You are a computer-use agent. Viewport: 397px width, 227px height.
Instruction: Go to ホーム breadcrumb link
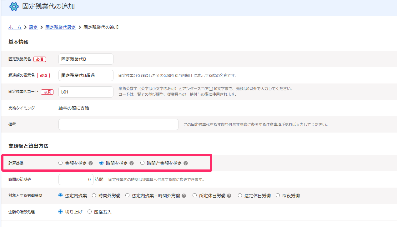point(15,27)
